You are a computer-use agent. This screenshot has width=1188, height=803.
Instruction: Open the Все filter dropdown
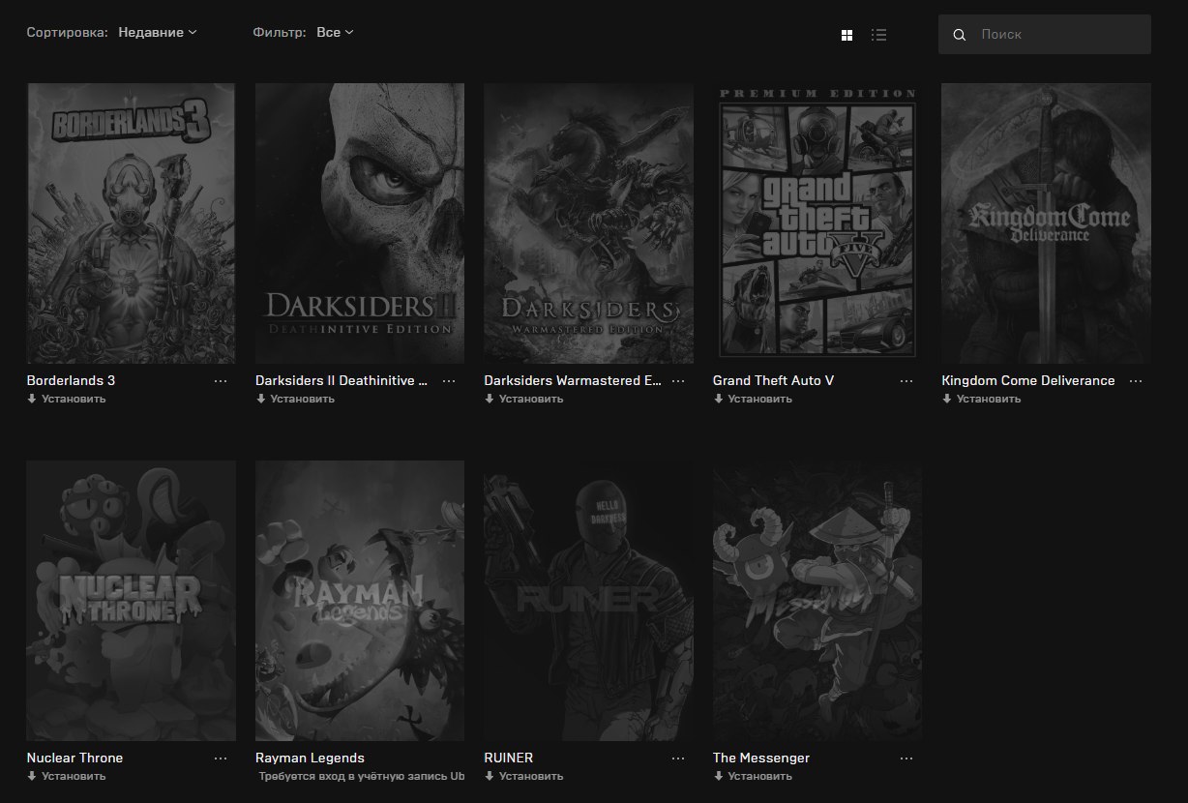pos(335,32)
